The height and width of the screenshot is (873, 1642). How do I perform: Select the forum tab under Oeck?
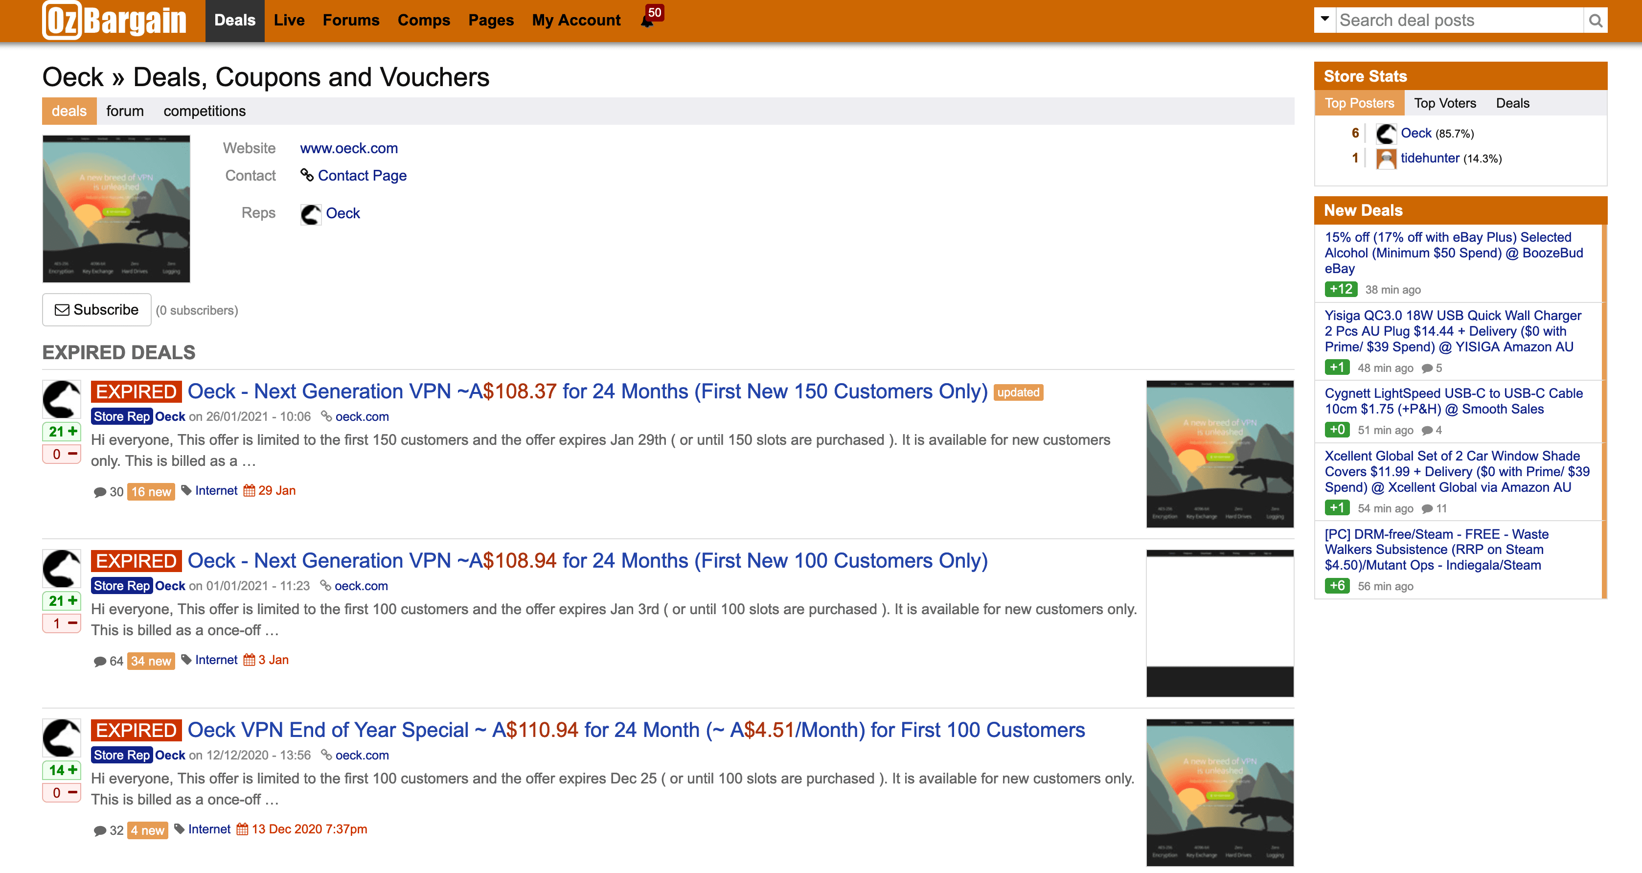[x=125, y=111]
